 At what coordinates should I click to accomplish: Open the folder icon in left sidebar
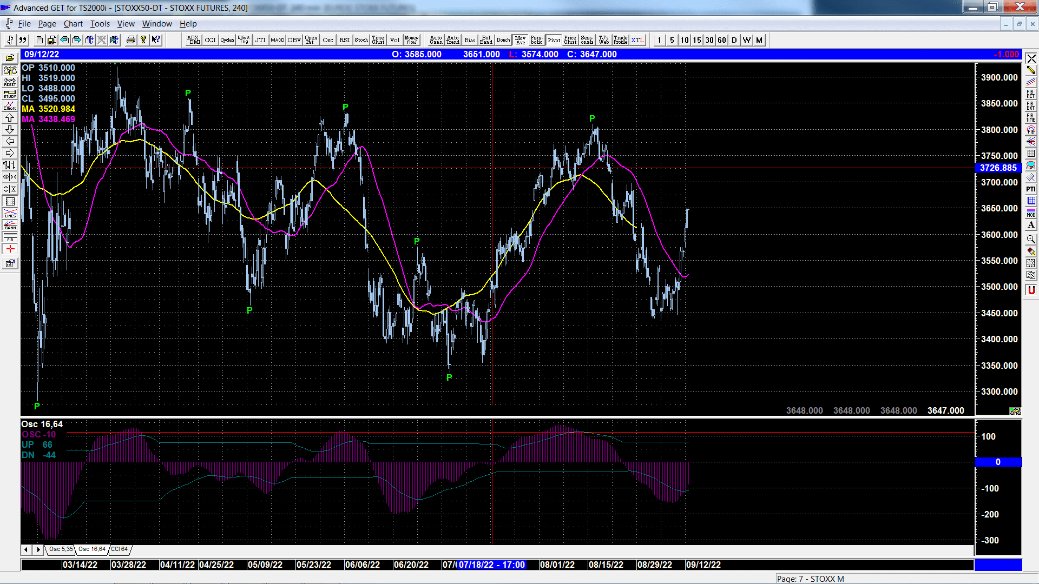point(10,58)
